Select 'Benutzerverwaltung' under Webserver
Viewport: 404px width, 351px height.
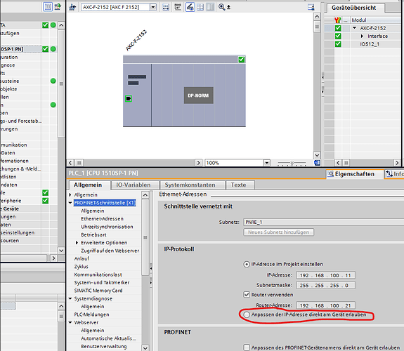click(x=104, y=346)
